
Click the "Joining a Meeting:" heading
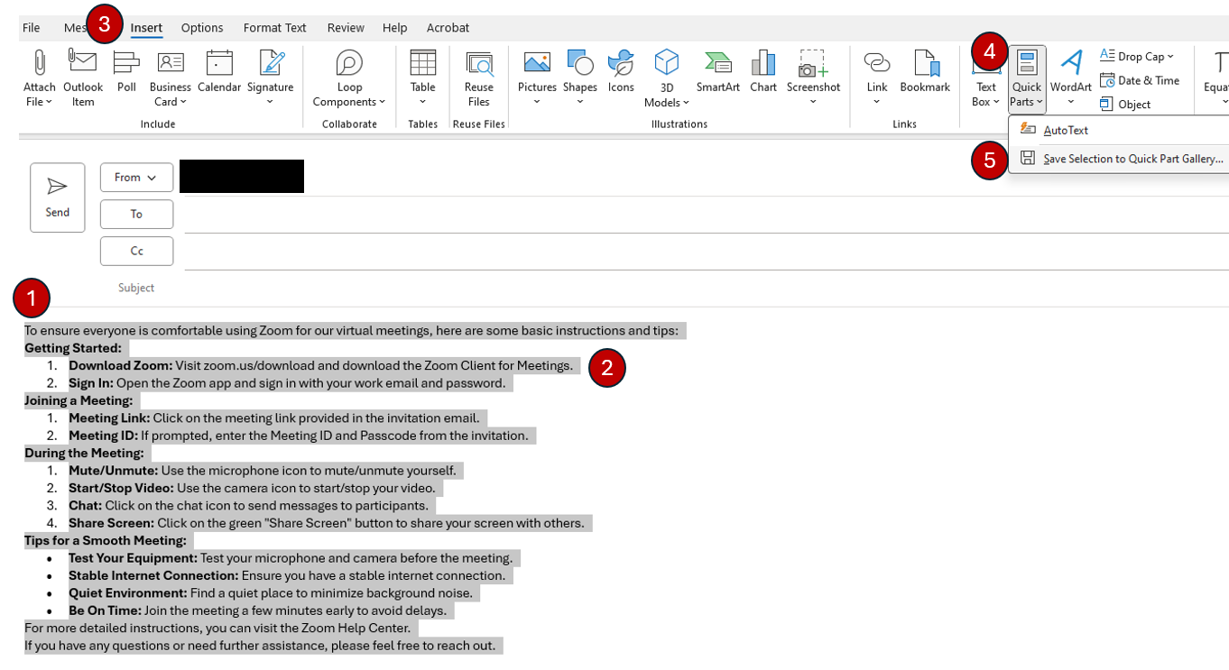[79, 400]
